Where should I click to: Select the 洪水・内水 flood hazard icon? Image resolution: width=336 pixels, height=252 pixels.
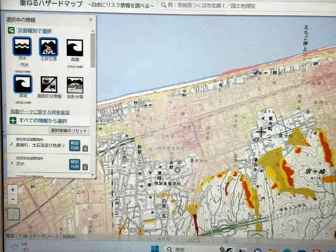pyautogui.click(x=22, y=48)
